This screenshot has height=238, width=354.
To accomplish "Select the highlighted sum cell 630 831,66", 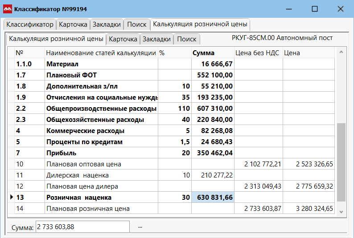I will [213, 198].
